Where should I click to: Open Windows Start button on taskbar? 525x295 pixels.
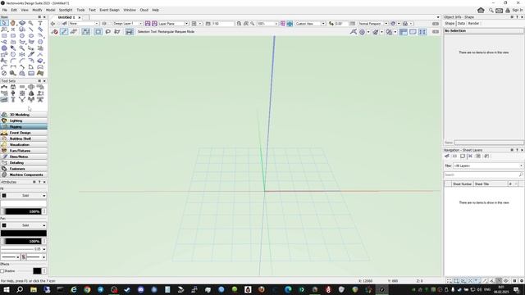click(7, 289)
